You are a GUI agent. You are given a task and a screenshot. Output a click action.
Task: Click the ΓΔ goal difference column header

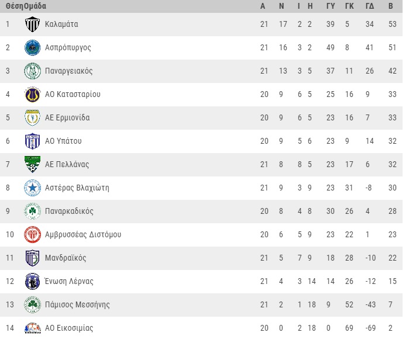[370, 6]
